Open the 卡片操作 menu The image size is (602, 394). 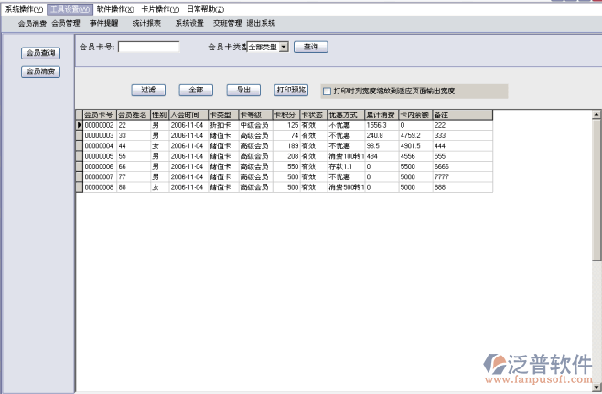[161, 9]
